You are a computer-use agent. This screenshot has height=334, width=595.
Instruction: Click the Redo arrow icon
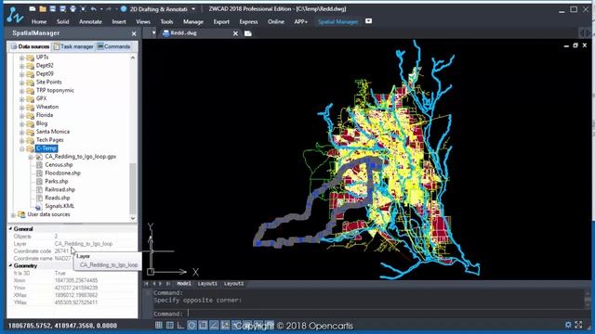click(109, 8)
